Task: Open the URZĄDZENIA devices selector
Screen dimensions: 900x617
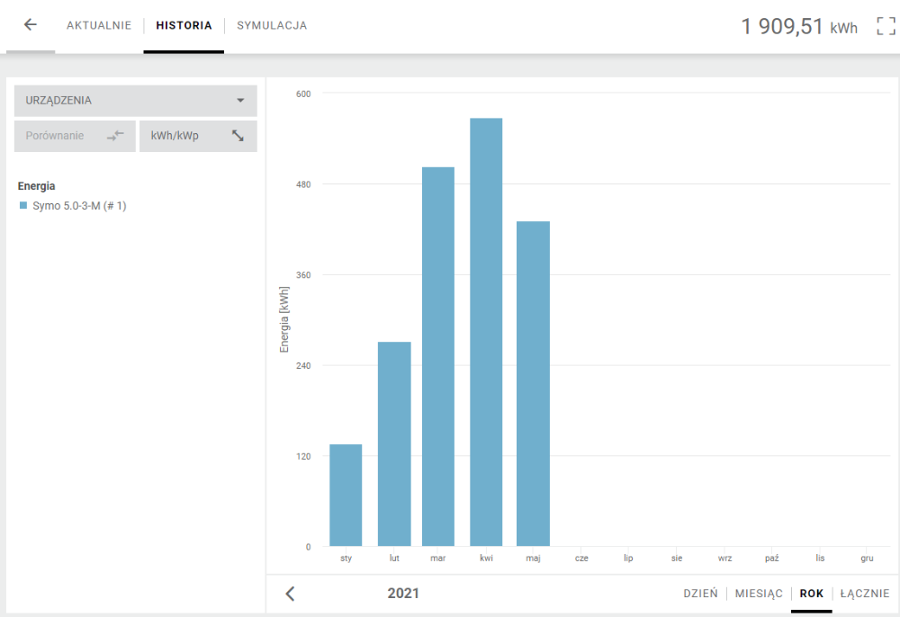Action: coord(136,101)
